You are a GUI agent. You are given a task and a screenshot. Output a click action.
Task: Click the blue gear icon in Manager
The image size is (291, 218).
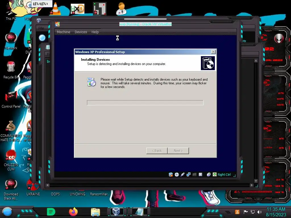(x=42, y=38)
